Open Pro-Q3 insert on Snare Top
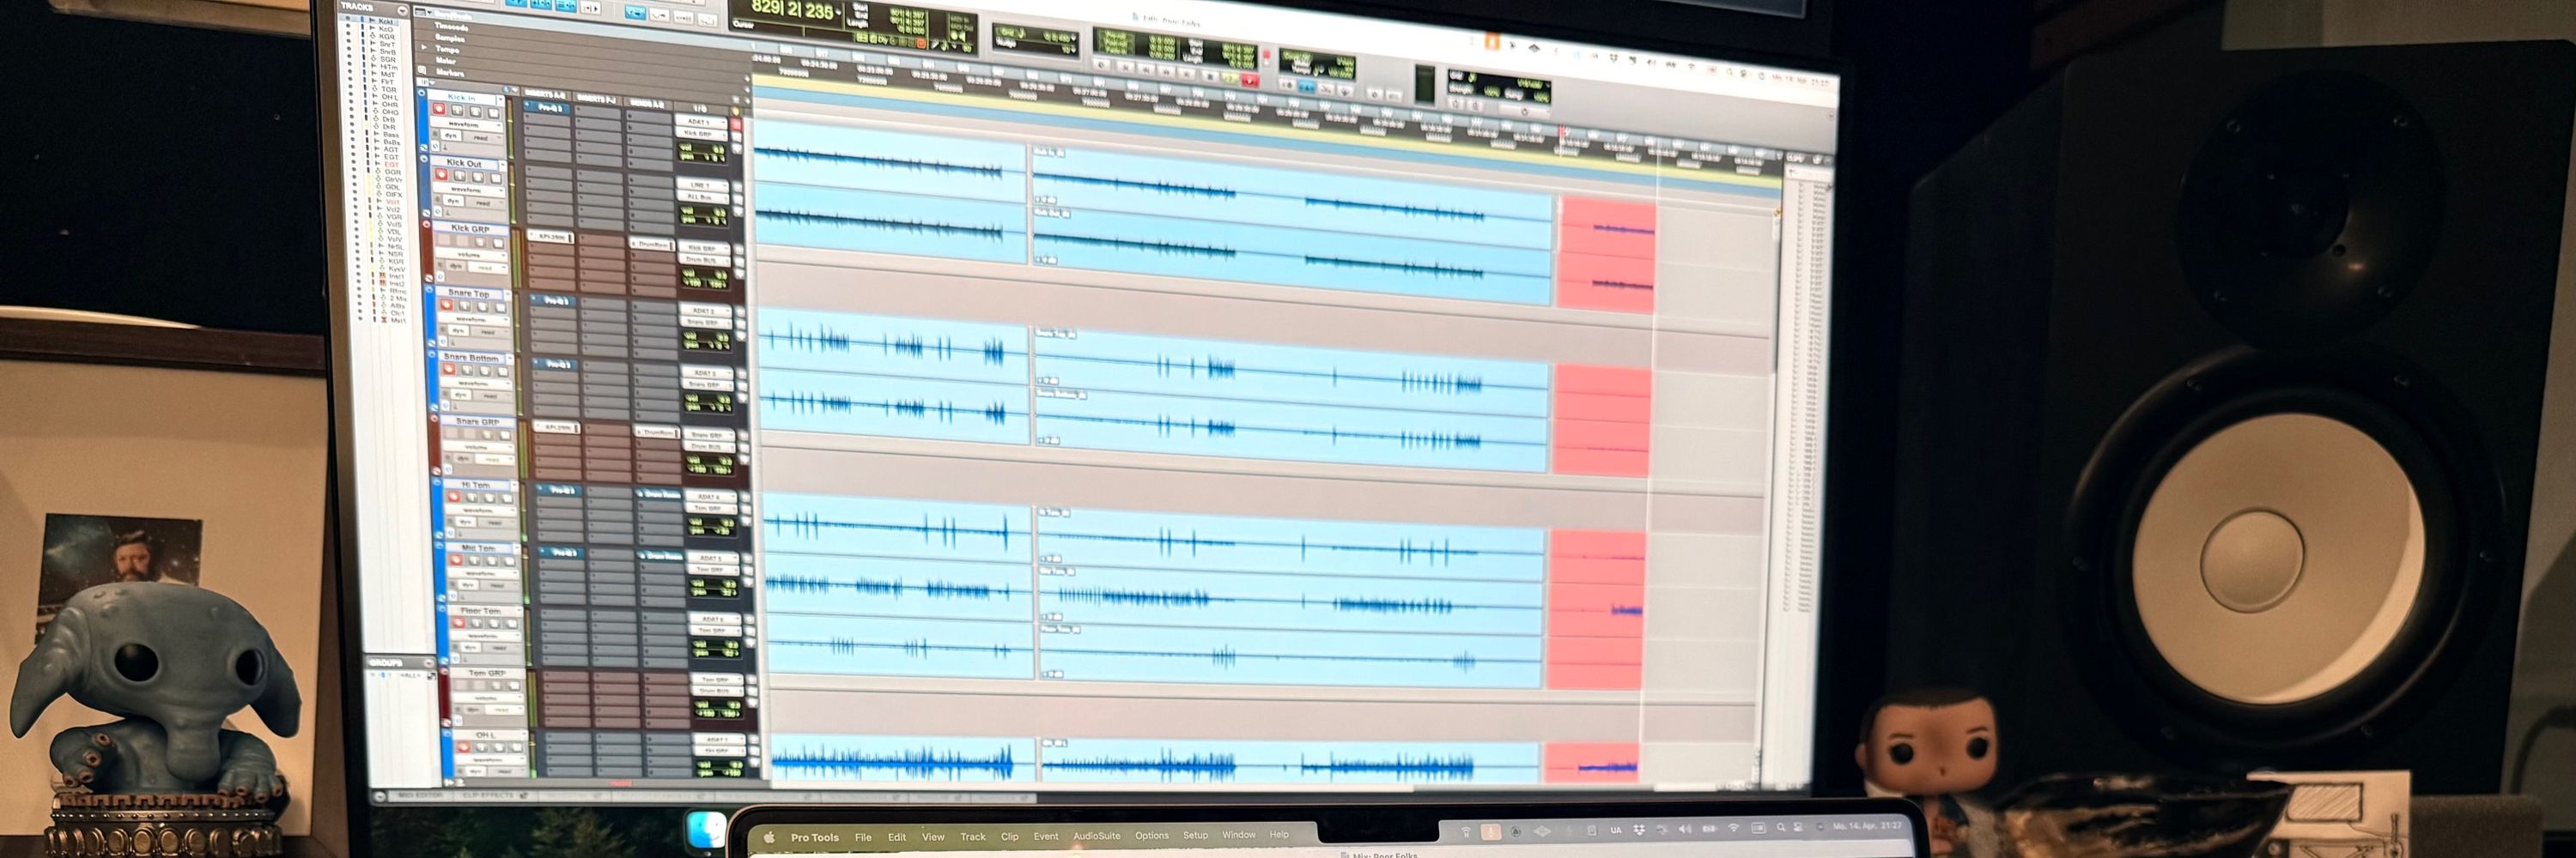 click(555, 300)
